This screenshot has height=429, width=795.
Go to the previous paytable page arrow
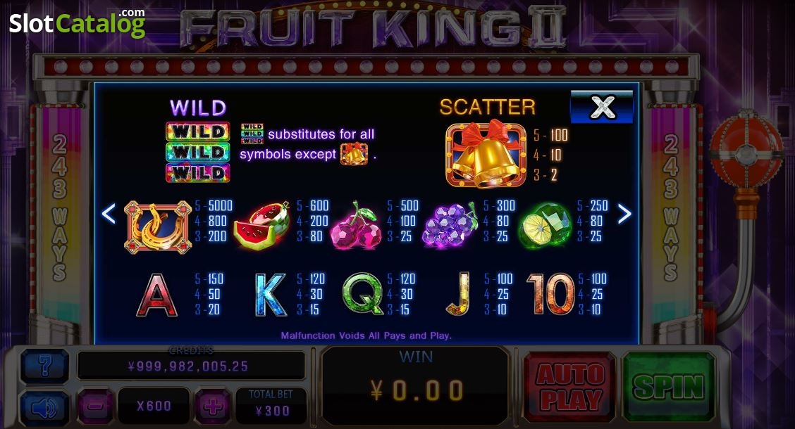109,214
